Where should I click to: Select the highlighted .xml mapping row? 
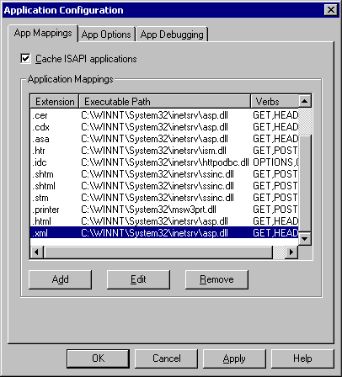164,233
